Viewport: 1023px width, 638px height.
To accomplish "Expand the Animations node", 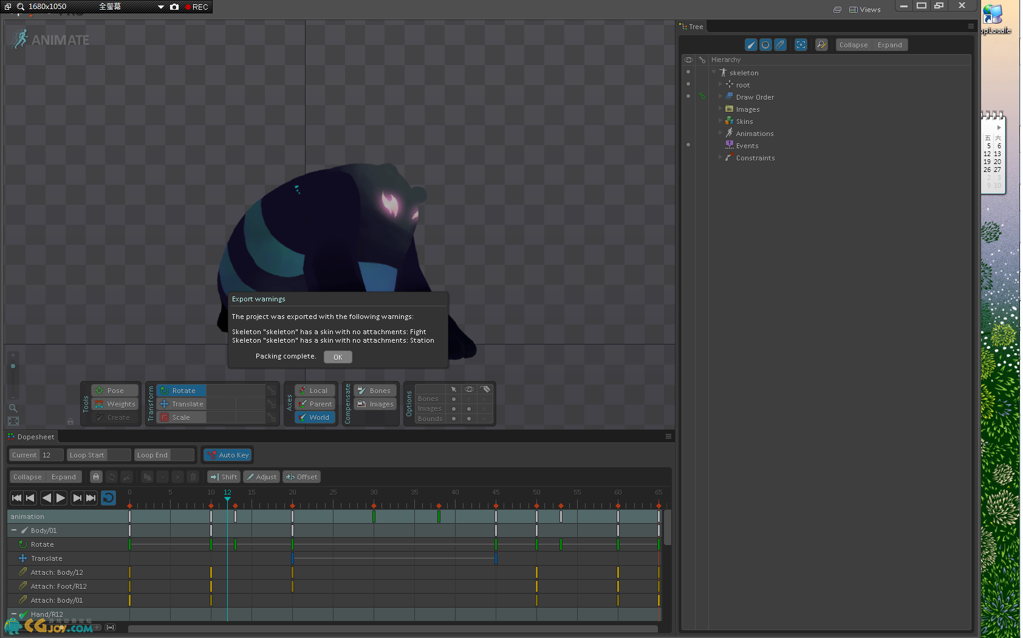I will (720, 132).
